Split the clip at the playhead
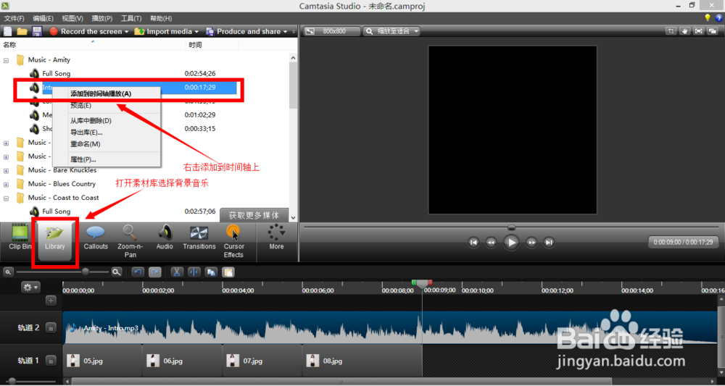 tap(194, 272)
